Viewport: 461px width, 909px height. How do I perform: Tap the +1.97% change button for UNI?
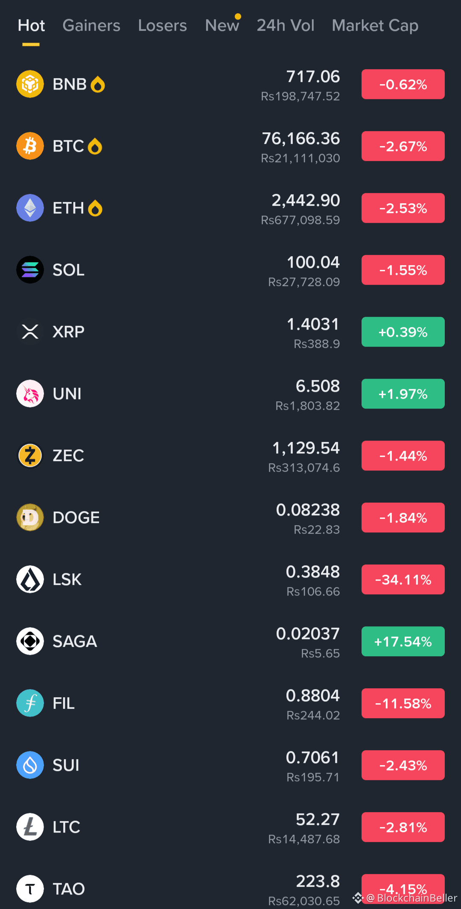(403, 394)
